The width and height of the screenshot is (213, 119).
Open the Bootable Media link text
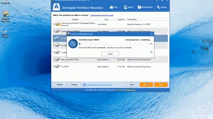[x=147, y=7]
